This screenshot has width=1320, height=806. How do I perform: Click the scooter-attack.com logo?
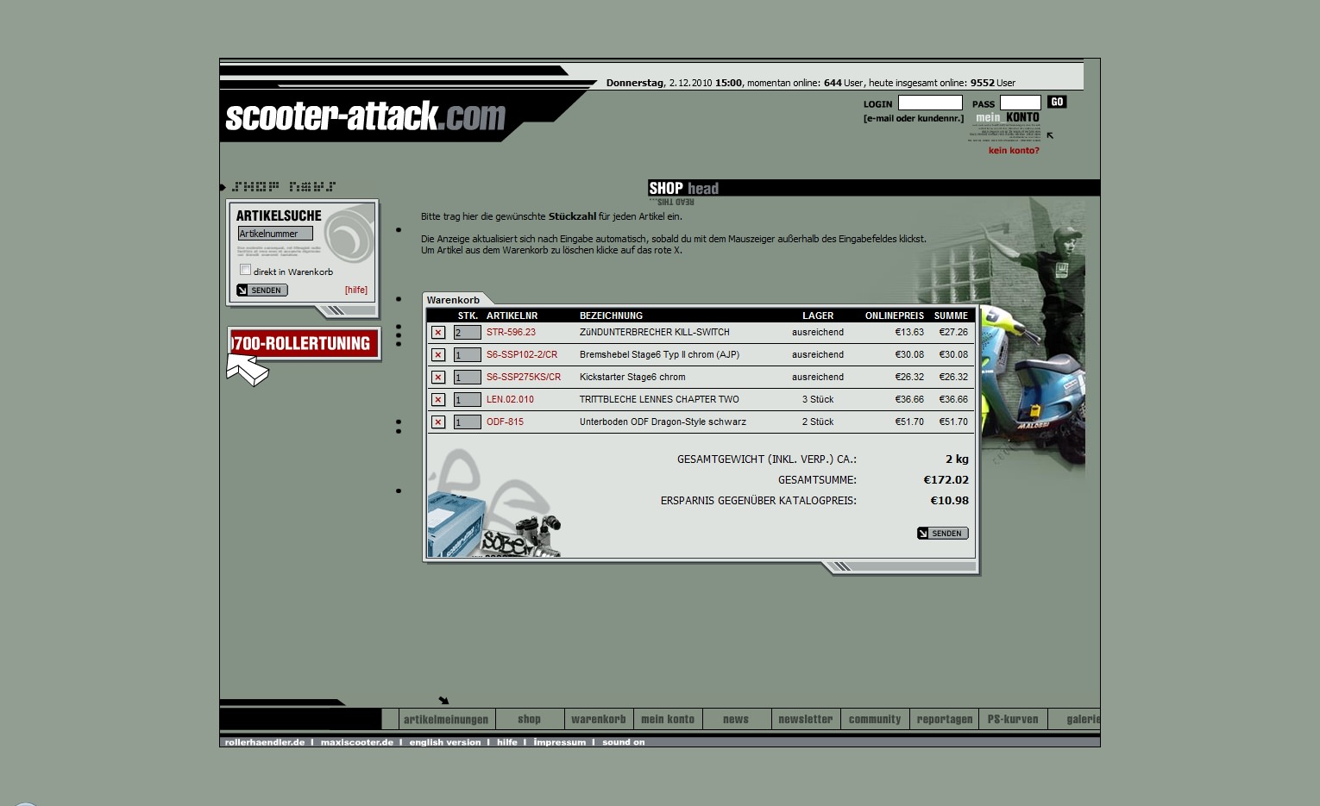(365, 116)
